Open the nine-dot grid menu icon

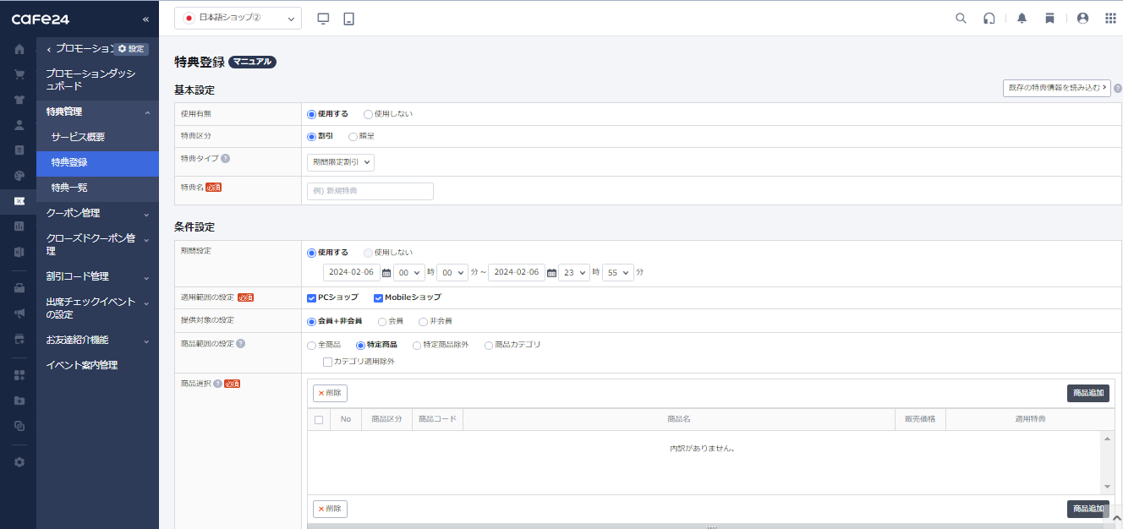1110,19
